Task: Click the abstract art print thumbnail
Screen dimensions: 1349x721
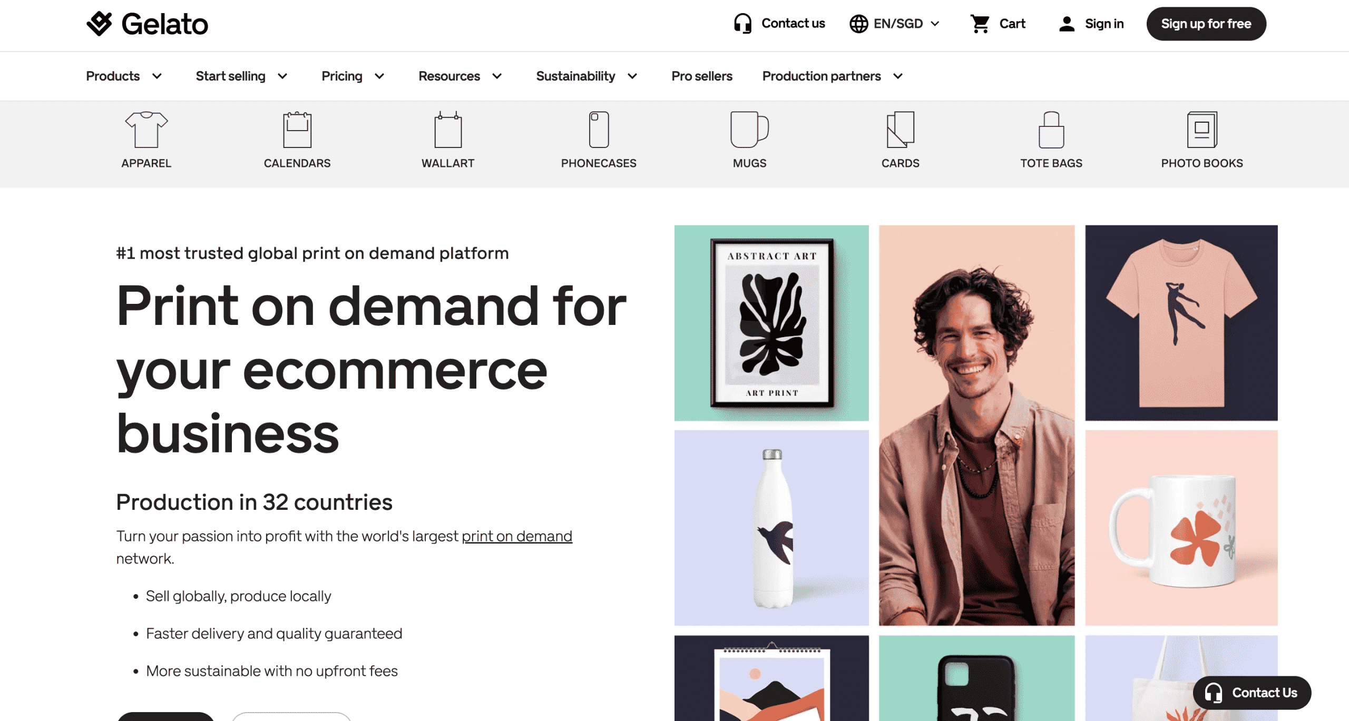Action: (x=771, y=323)
